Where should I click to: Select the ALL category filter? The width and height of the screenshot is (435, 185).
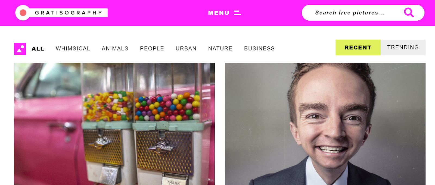tap(38, 49)
